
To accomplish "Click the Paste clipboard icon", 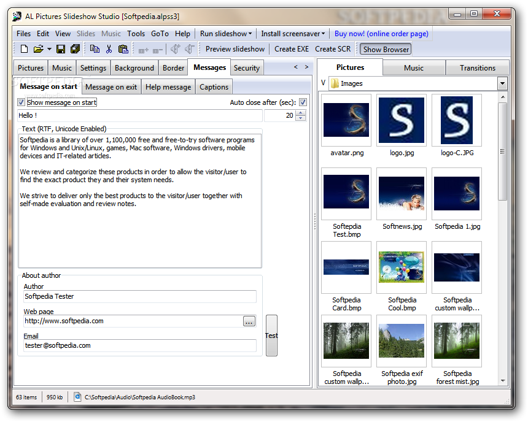I will (x=123, y=49).
